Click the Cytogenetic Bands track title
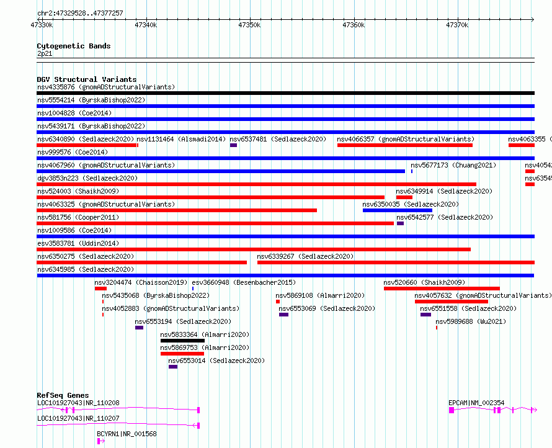552x448 pixels. 74,46
